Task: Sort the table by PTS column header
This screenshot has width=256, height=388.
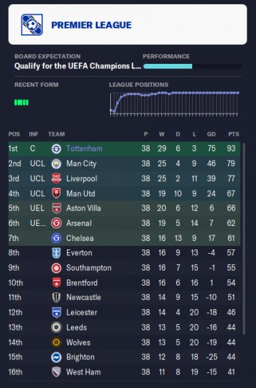Action: click(233, 134)
